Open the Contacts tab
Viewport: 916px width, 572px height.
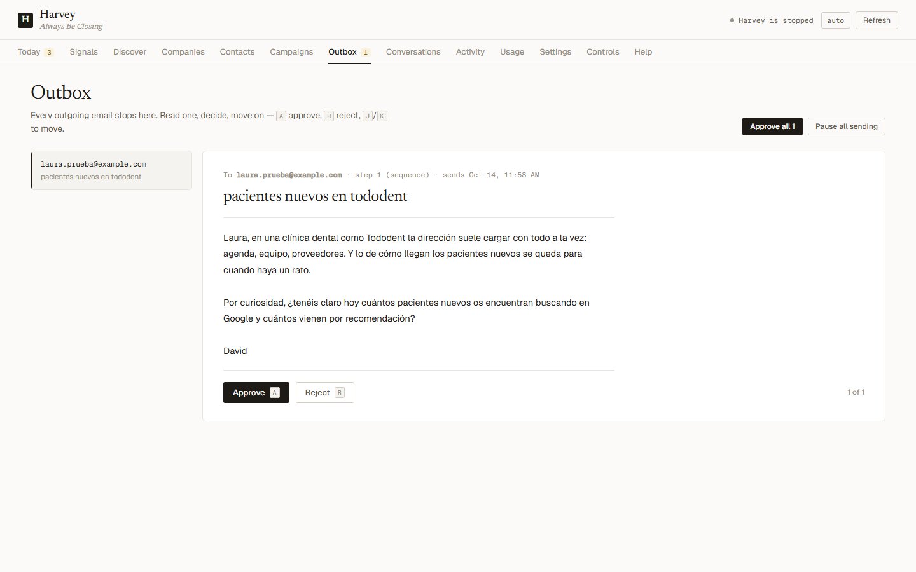point(237,52)
